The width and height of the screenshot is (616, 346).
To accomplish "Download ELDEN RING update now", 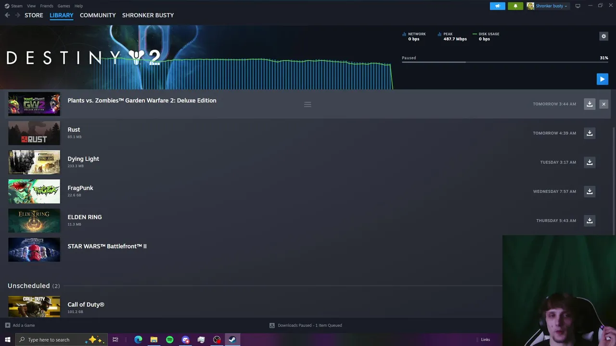I will click(x=590, y=221).
